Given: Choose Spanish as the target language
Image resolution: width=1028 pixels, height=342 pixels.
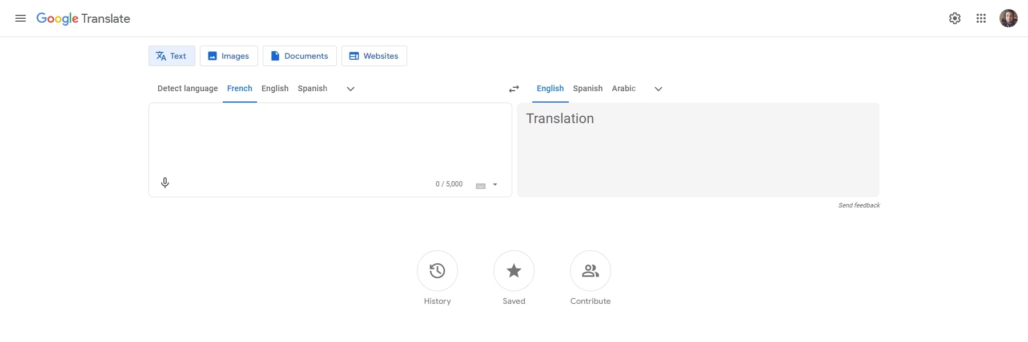Looking at the screenshot, I should [587, 88].
